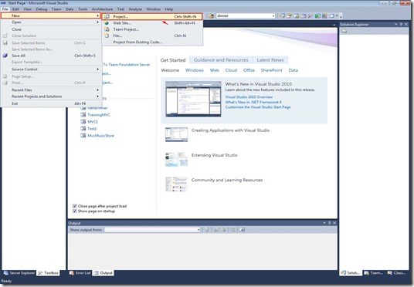Viewport: 414px width, 287px height.
Task: Open the SharePoint category link
Action: click(x=271, y=70)
